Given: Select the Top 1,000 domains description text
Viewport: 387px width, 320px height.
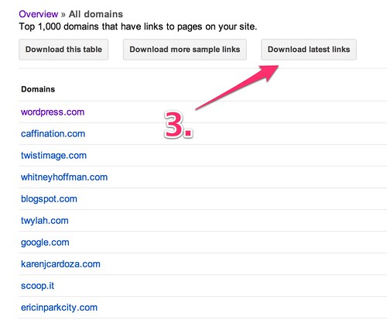Looking at the screenshot, I should coord(138,26).
